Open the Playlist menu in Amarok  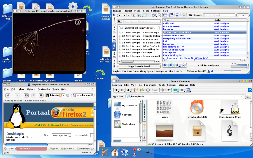128,11
